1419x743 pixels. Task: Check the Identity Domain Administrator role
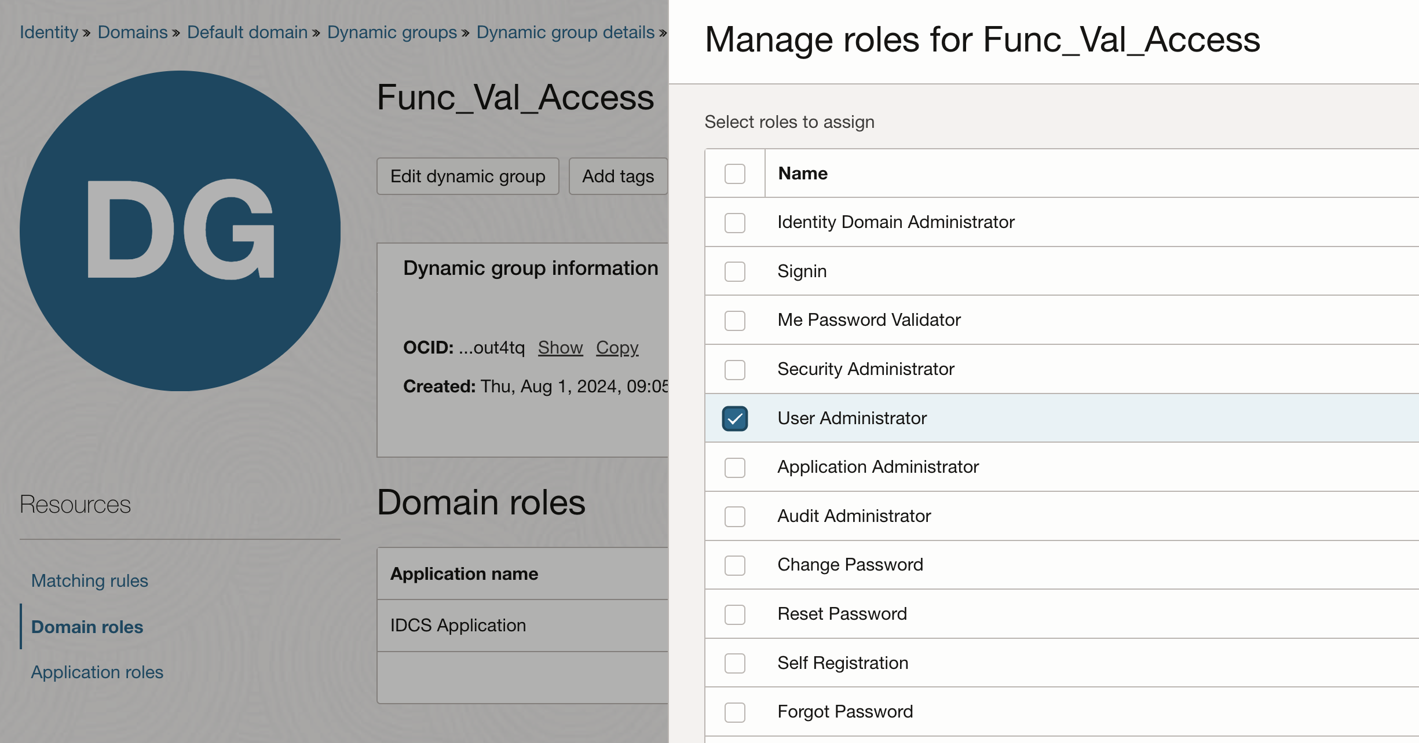click(x=734, y=223)
